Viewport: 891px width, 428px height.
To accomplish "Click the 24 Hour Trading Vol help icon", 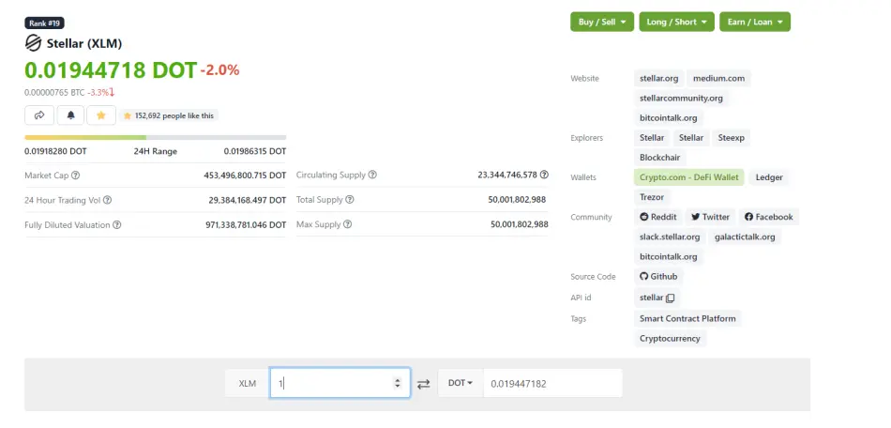I will (108, 200).
